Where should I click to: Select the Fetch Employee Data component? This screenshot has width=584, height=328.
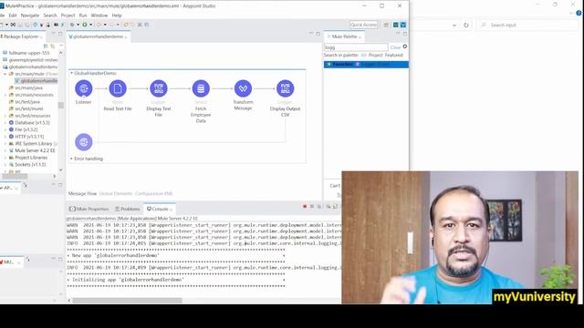(201, 88)
